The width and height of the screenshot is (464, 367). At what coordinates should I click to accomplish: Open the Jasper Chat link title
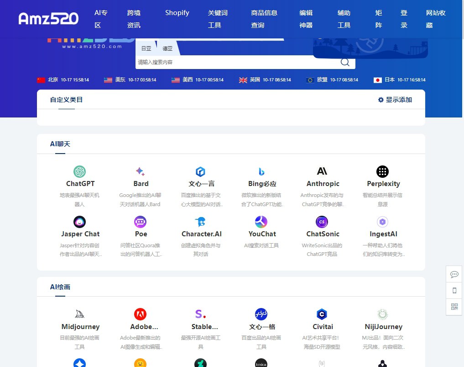80,234
